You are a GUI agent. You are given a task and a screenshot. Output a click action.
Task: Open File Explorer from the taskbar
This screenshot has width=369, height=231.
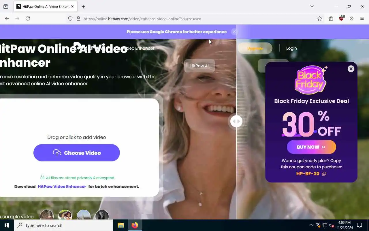(121, 225)
